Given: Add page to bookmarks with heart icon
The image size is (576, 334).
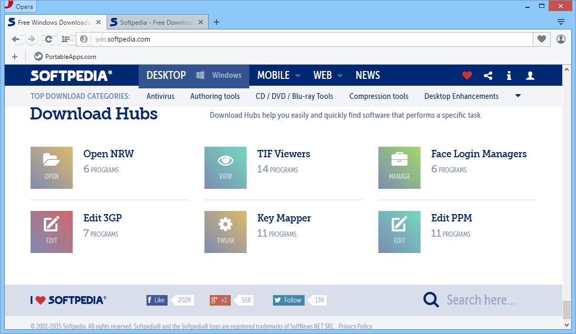Looking at the screenshot, I should tap(541, 39).
